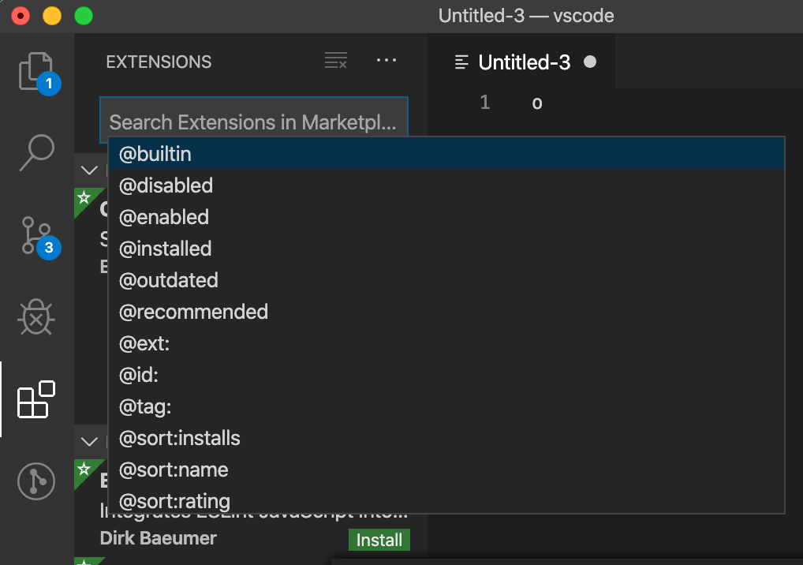The height and width of the screenshot is (565, 803).
Task: Open the Search view in the activity bar
Action: (x=36, y=153)
